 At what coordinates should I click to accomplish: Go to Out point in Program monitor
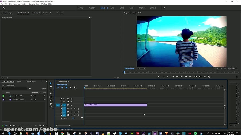click(x=190, y=77)
